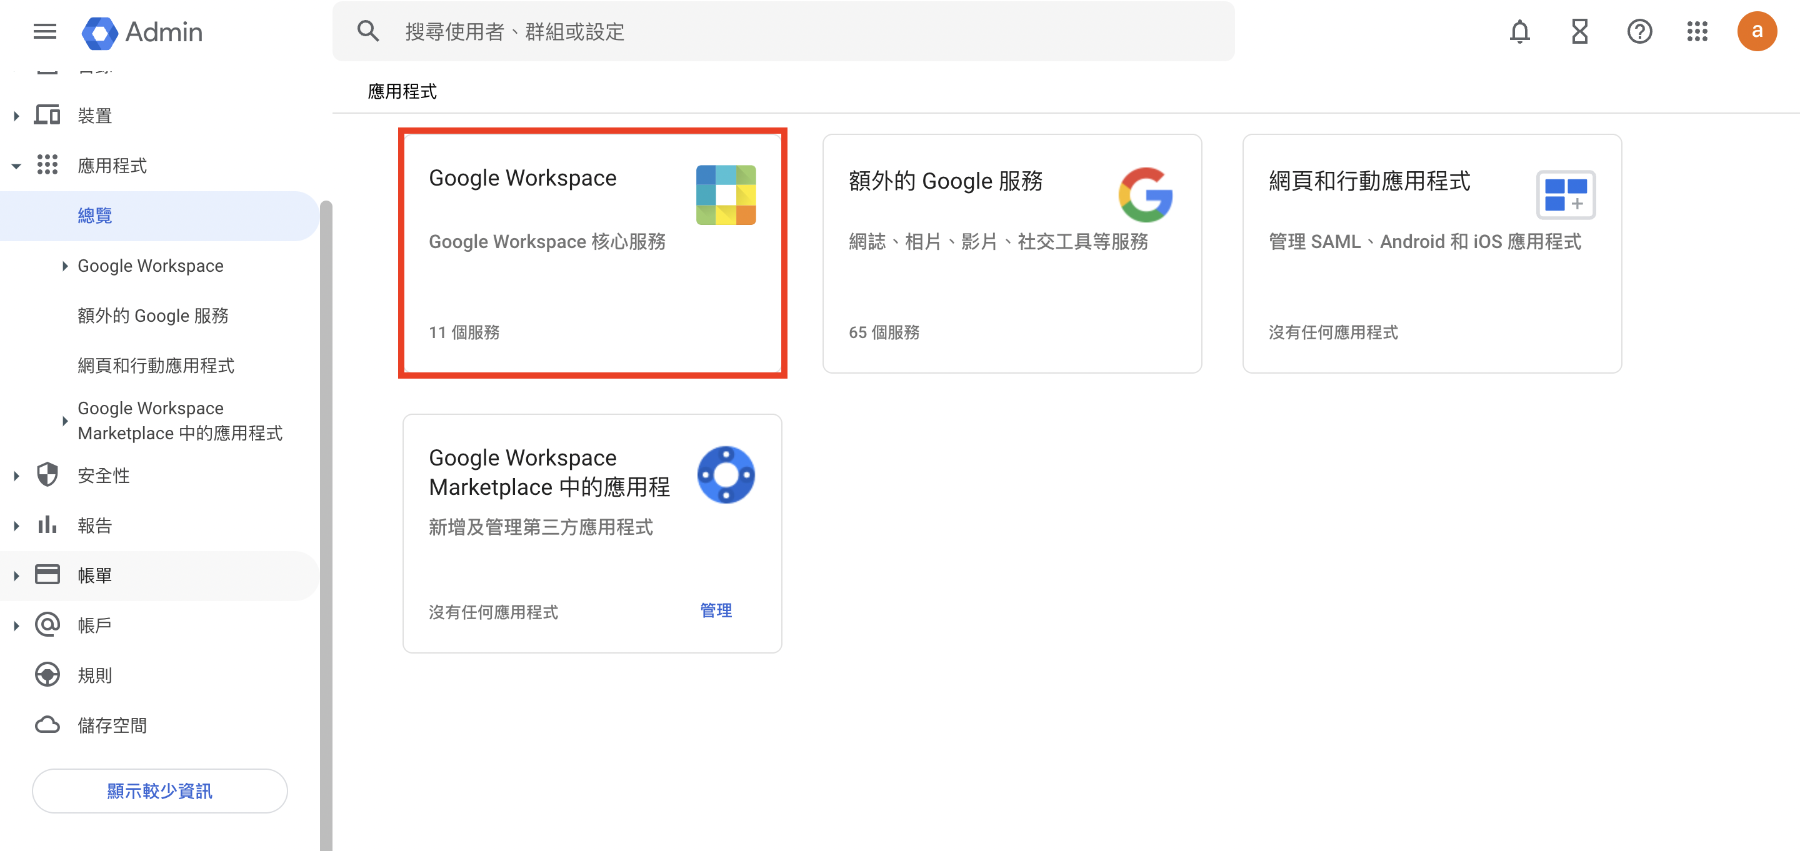Open the help question mark icon

pos(1639,31)
